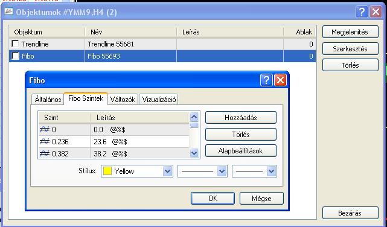
Task: Click the level icon next to 0.382
Action: point(45,153)
